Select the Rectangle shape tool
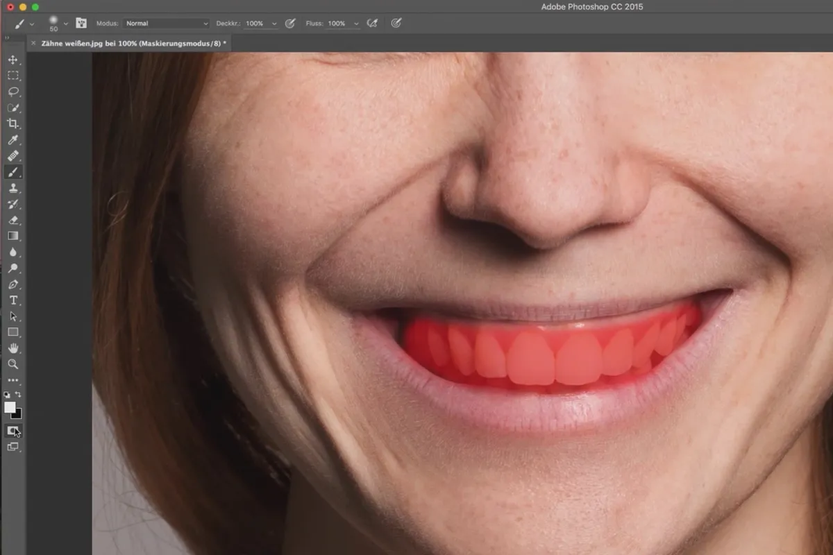 (13, 332)
